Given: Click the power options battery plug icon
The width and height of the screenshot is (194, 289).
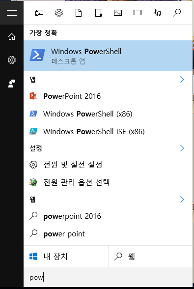Looking at the screenshot, I should [33, 182].
